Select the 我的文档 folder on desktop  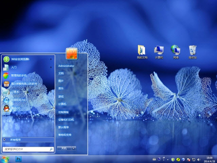point(142,51)
